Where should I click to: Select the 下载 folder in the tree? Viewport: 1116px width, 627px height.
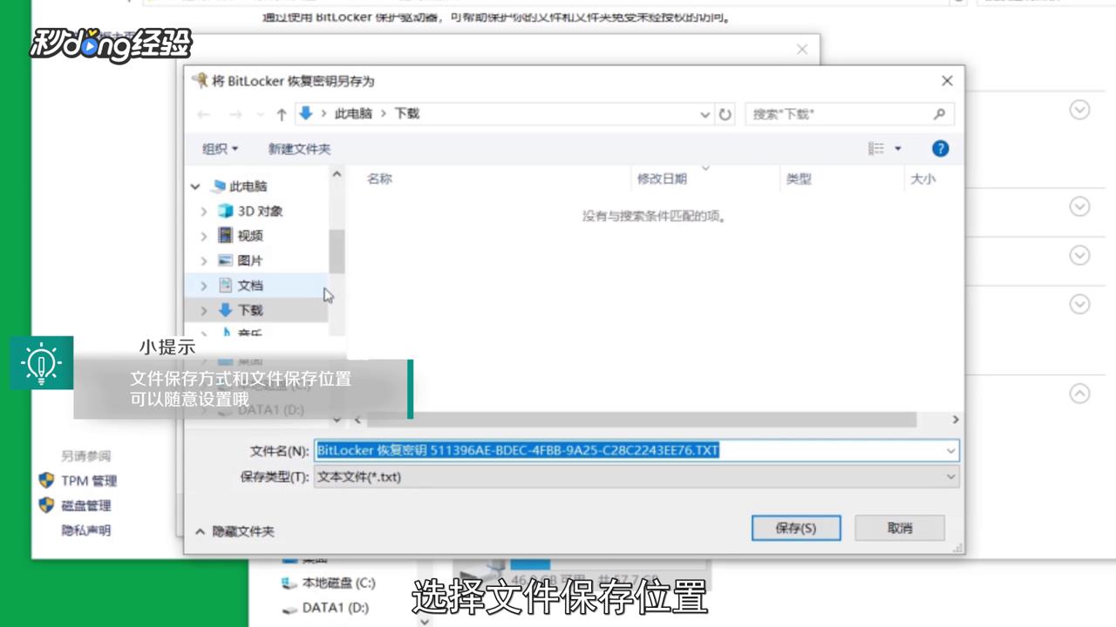[x=250, y=310]
